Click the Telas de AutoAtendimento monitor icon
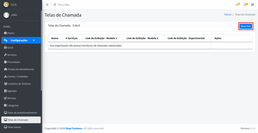 [x=6, y=113]
